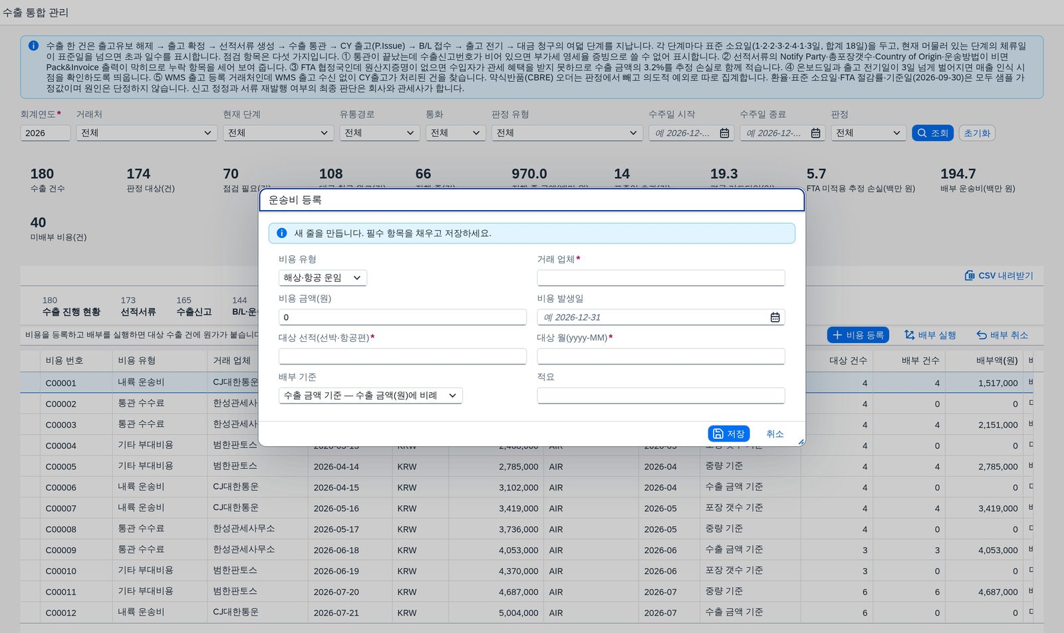
Task: Reset filters with 초기화 button
Action: pyautogui.click(x=977, y=133)
